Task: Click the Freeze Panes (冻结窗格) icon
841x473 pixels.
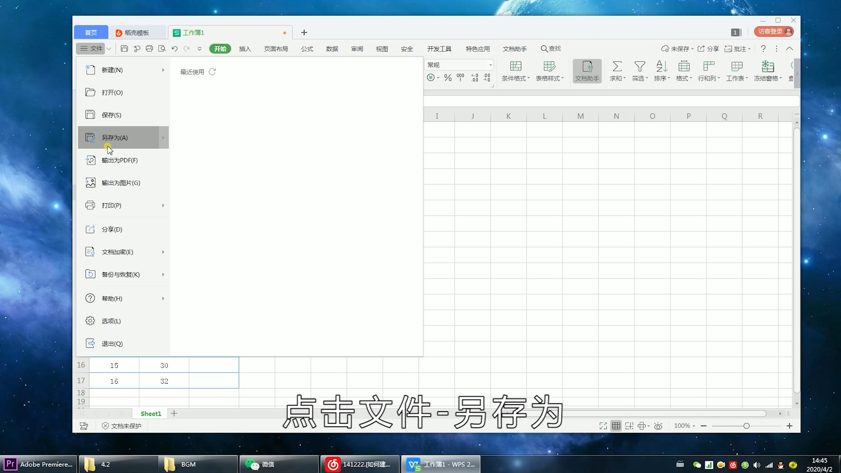Action: 768,67
